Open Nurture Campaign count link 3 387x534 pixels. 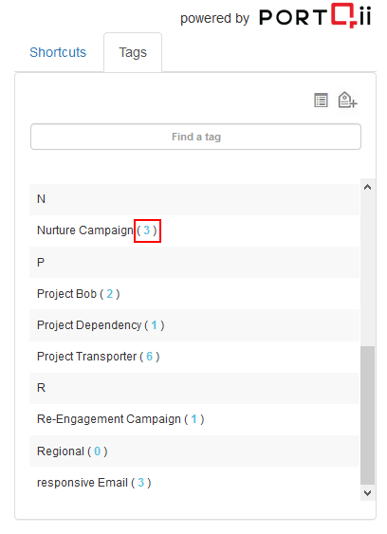coord(146,230)
